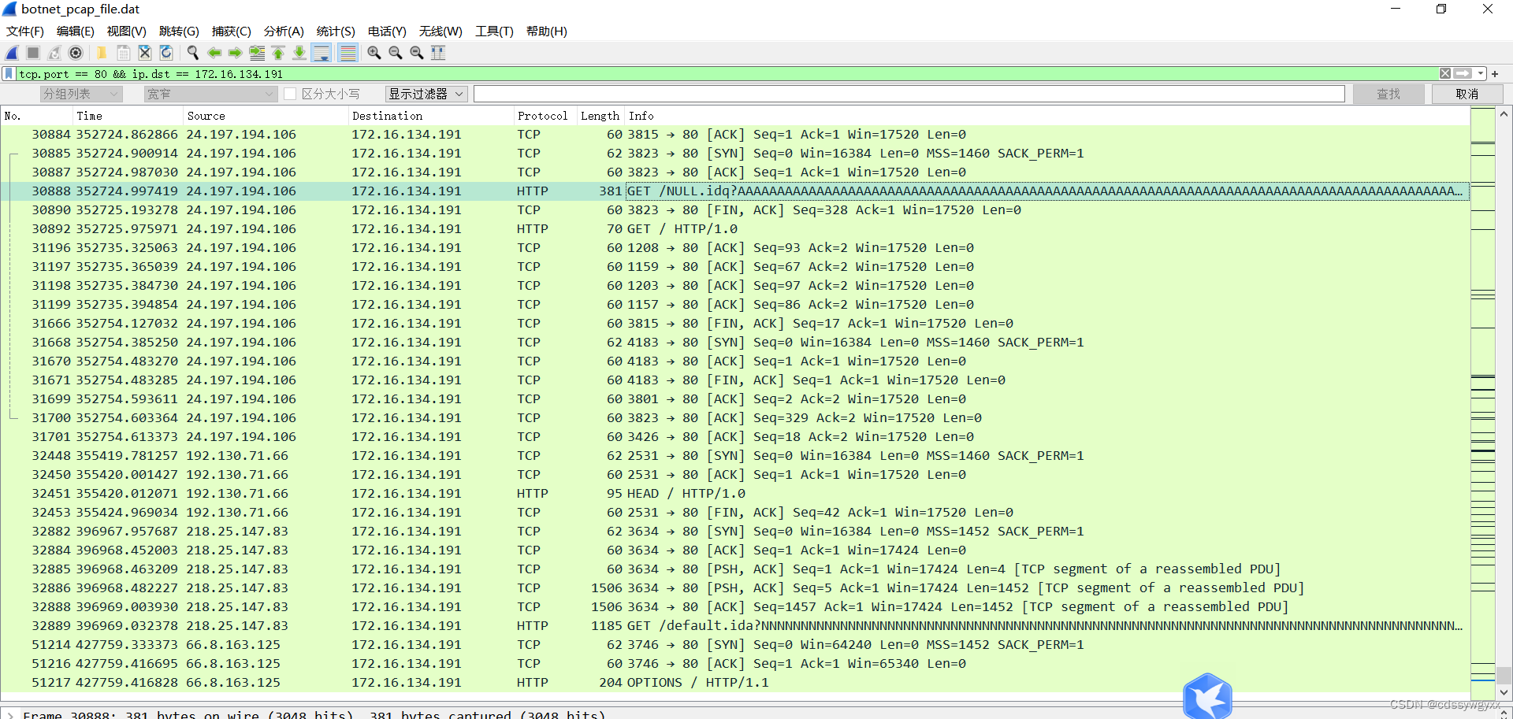The image size is (1513, 719).
Task: Open the 分组列表 dropdown
Action: [x=81, y=94]
